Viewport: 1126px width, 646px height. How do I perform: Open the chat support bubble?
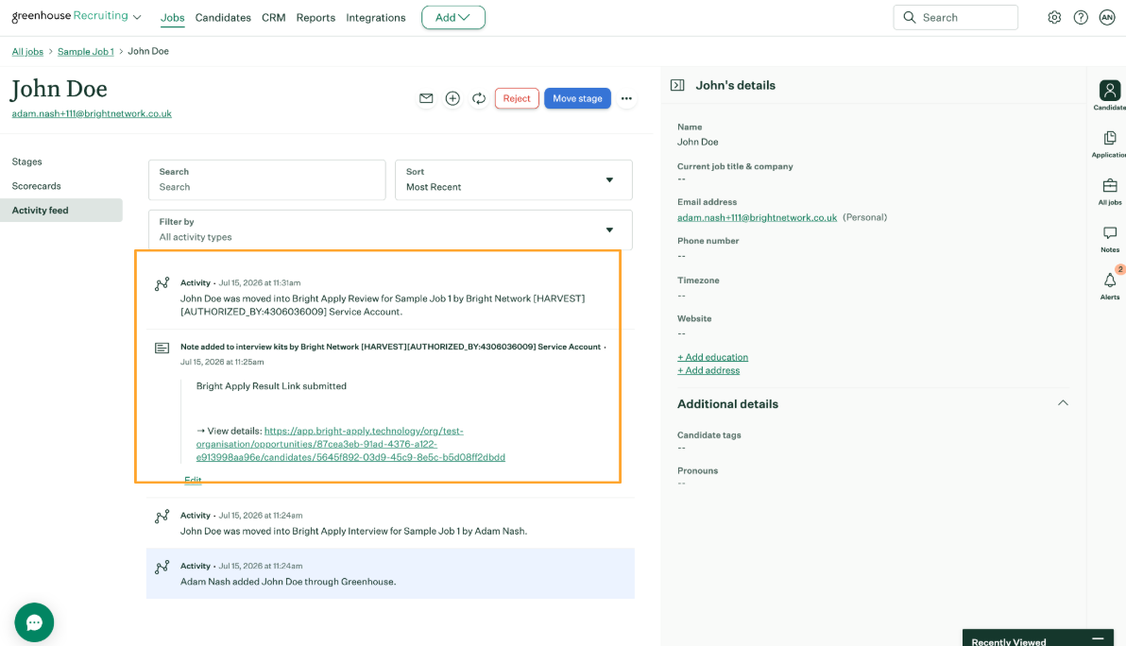pos(34,622)
